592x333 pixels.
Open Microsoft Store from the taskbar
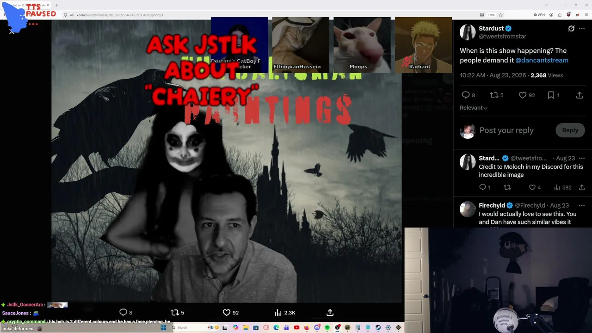tap(256, 327)
